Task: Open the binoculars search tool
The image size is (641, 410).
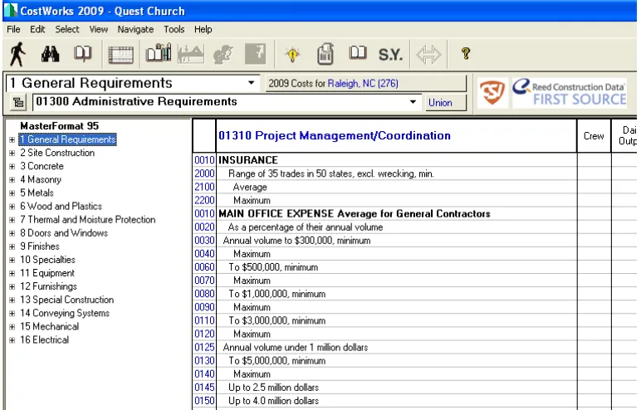Action: click(x=50, y=54)
